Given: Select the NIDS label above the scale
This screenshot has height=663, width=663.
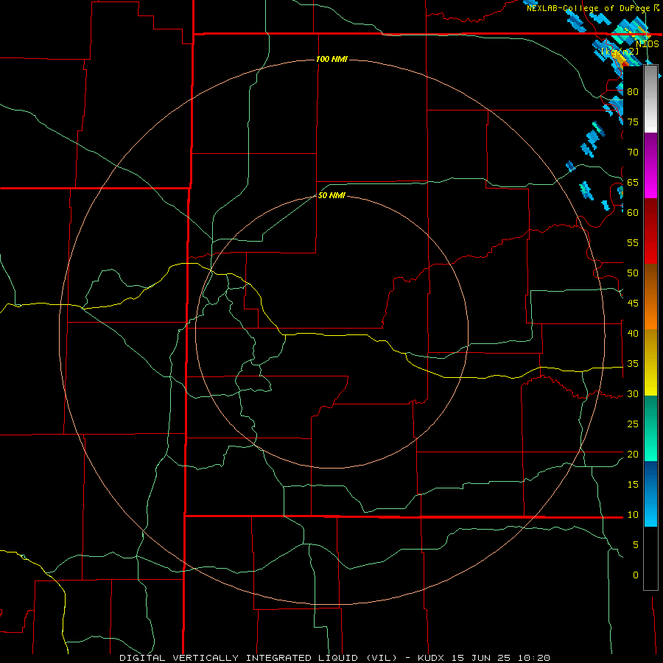Looking at the screenshot, I should point(647,44).
